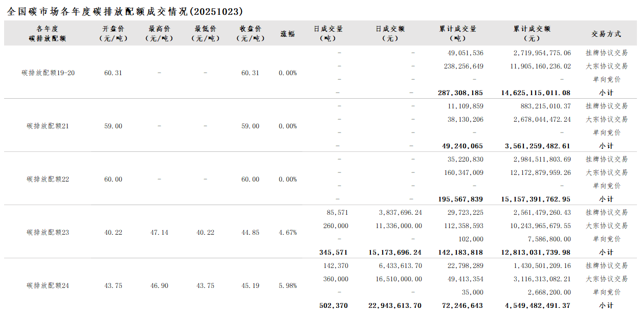Click the 4.67% change cell

[288, 232]
